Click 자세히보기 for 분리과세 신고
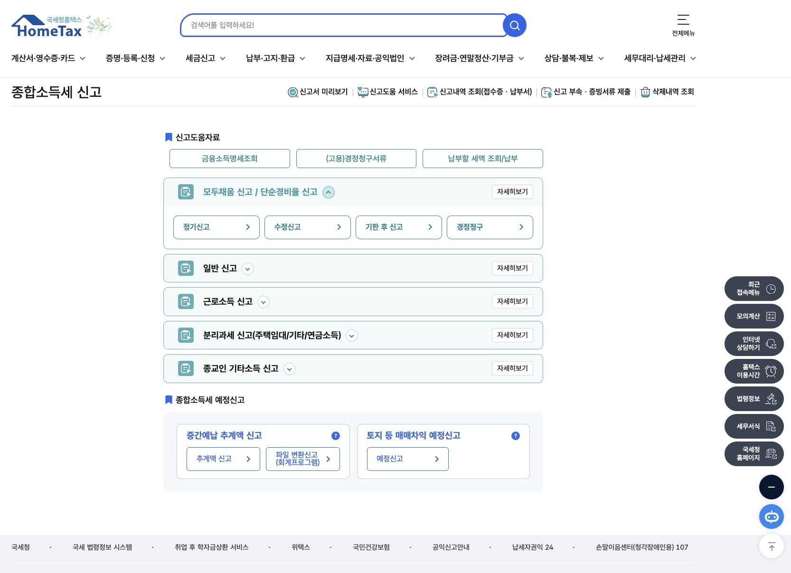791x573 pixels. pos(512,335)
